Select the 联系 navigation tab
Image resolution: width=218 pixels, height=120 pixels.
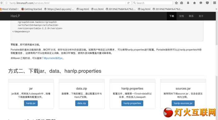(191, 16)
